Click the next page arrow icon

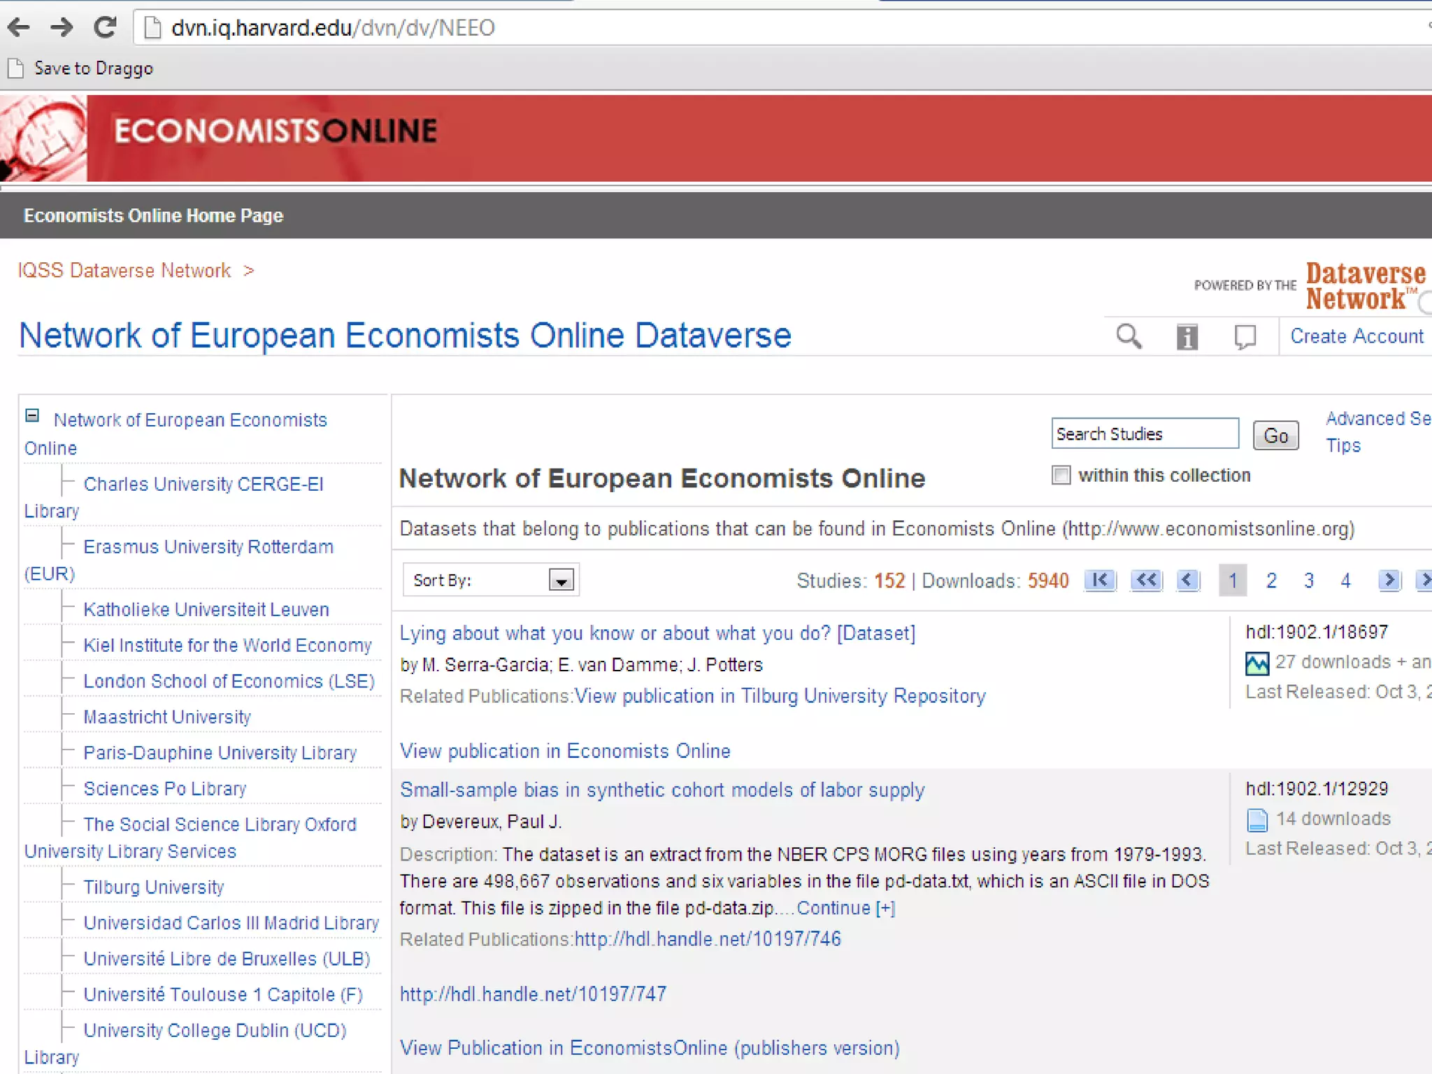(1389, 580)
